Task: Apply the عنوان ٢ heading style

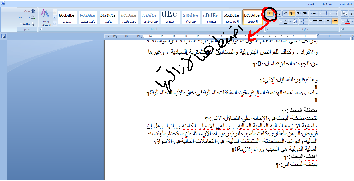Action: (190, 17)
